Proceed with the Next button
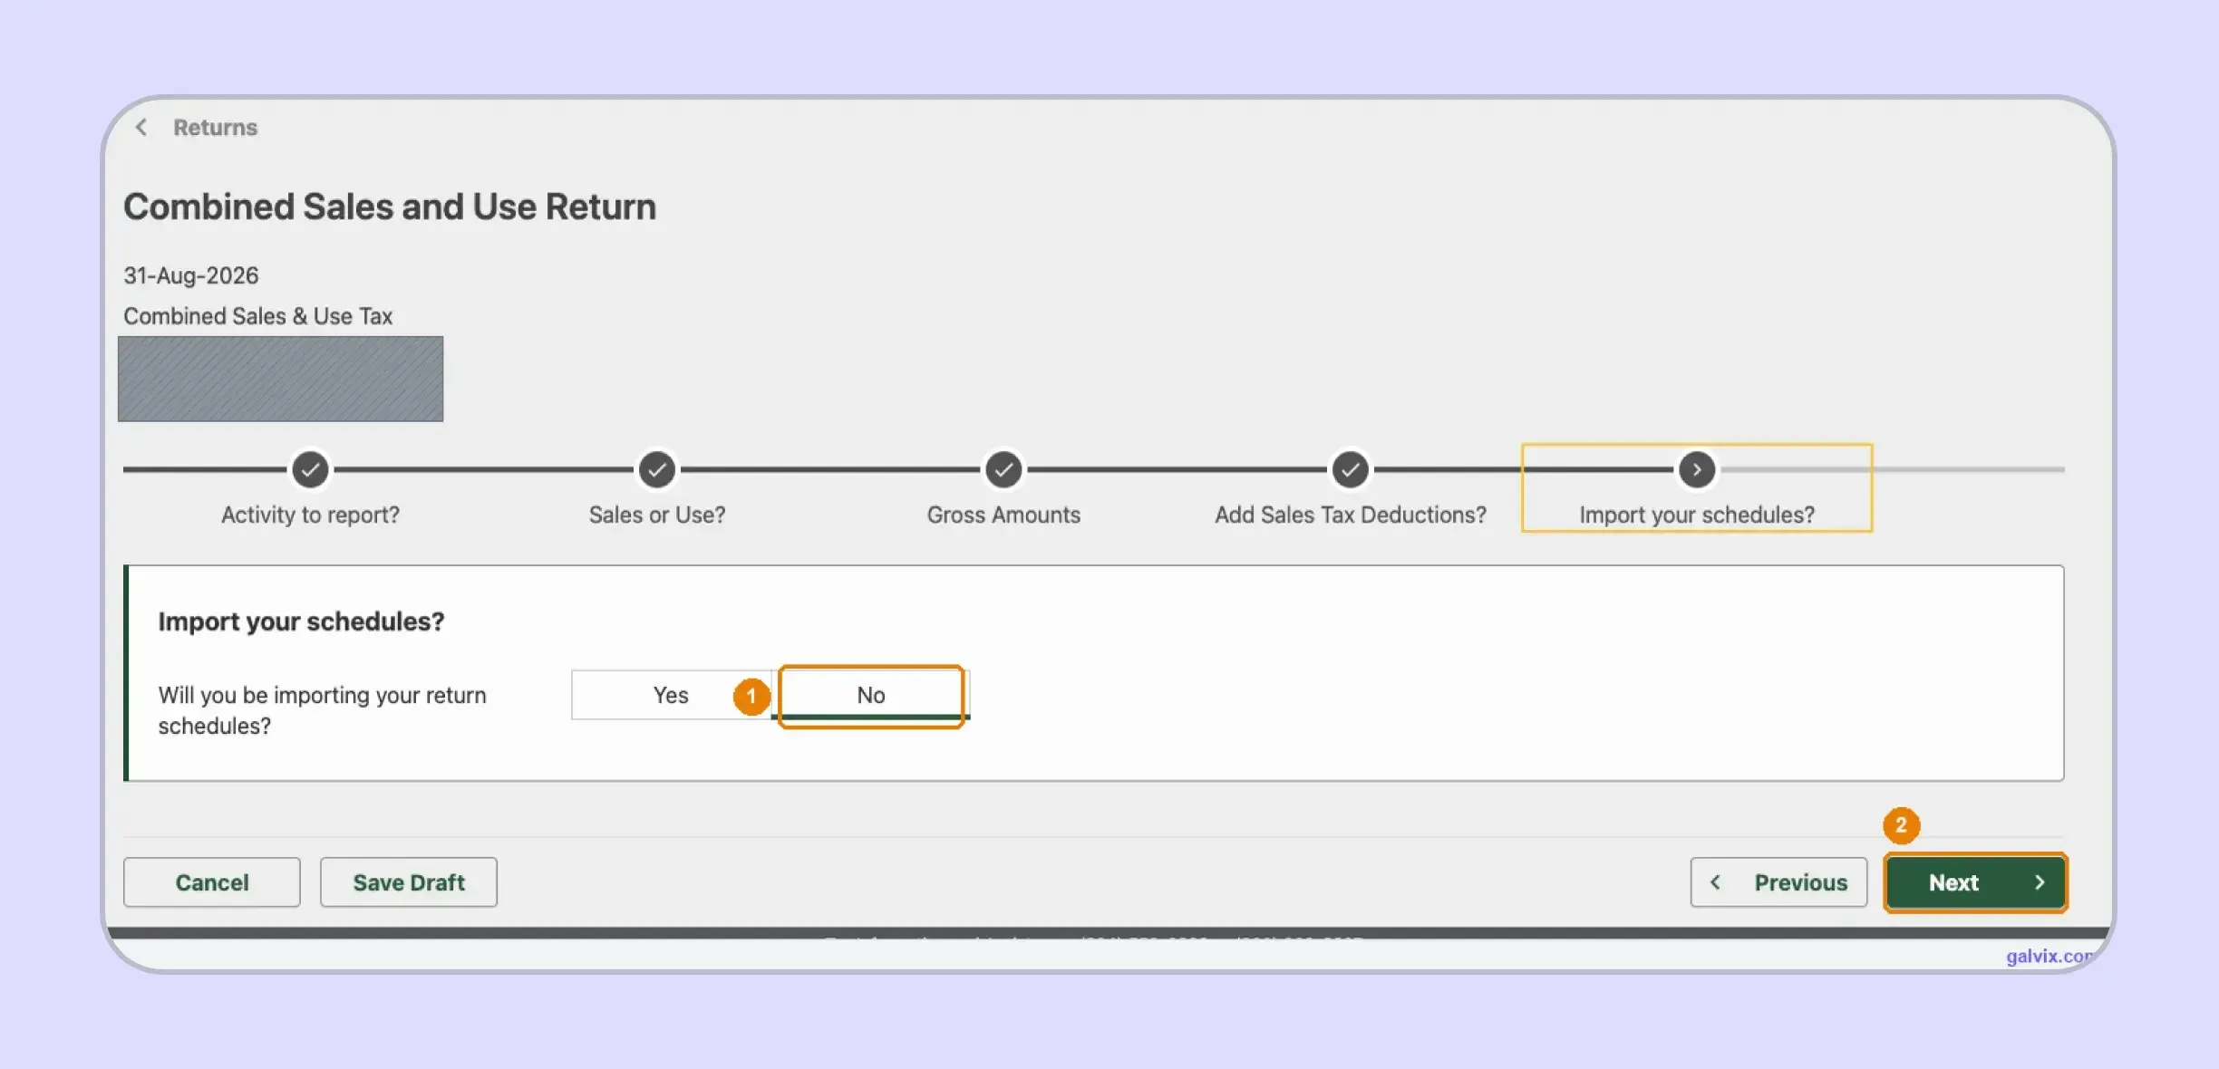The height and width of the screenshot is (1069, 2219). pyautogui.click(x=1976, y=882)
